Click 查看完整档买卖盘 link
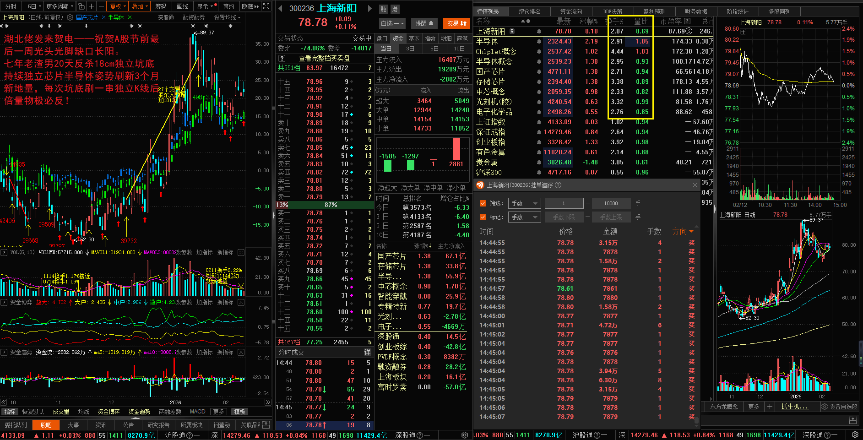Screen dimensions: 863x440 coord(324,59)
